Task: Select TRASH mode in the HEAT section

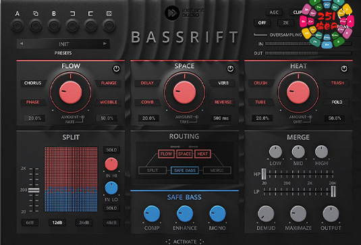Action: click(337, 83)
